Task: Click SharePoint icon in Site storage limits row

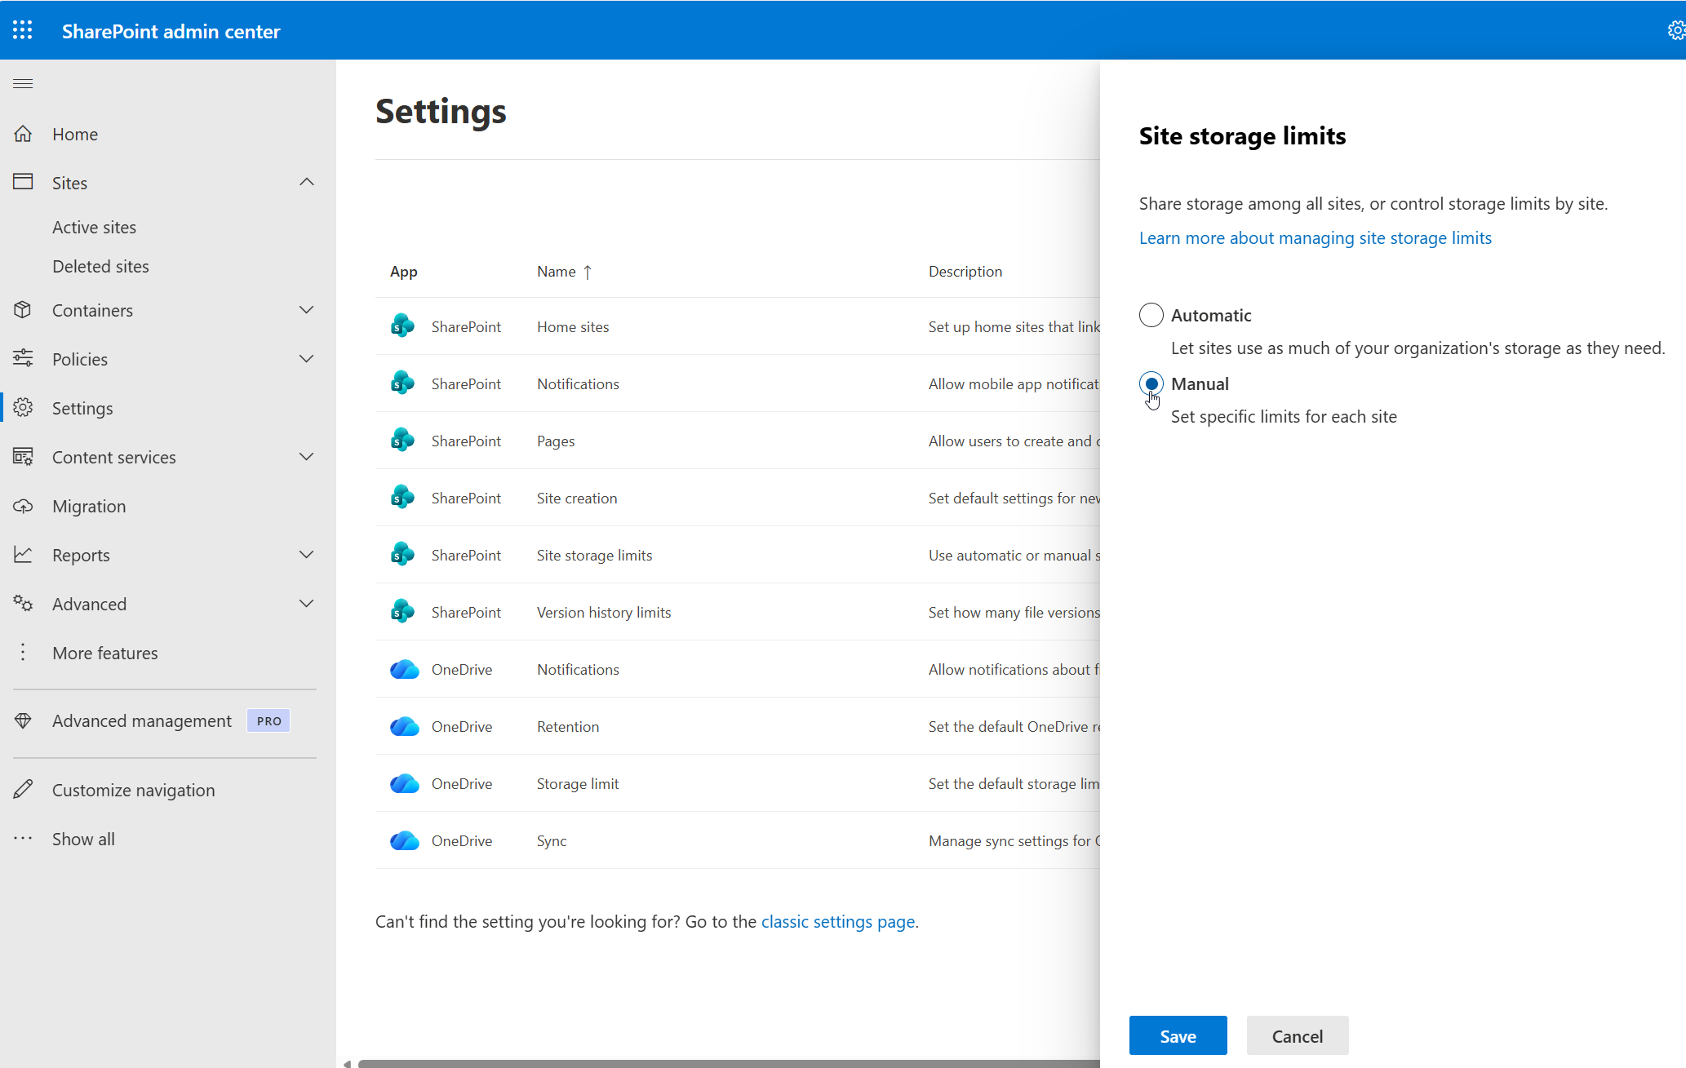Action: pyautogui.click(x=402, y=555)
